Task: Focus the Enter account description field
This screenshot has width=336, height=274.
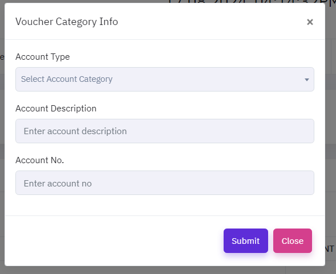Action: tap(164, 131)
